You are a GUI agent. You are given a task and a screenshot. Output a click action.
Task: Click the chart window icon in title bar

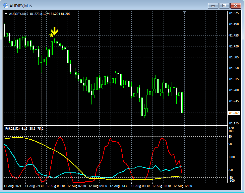point(6,5)
